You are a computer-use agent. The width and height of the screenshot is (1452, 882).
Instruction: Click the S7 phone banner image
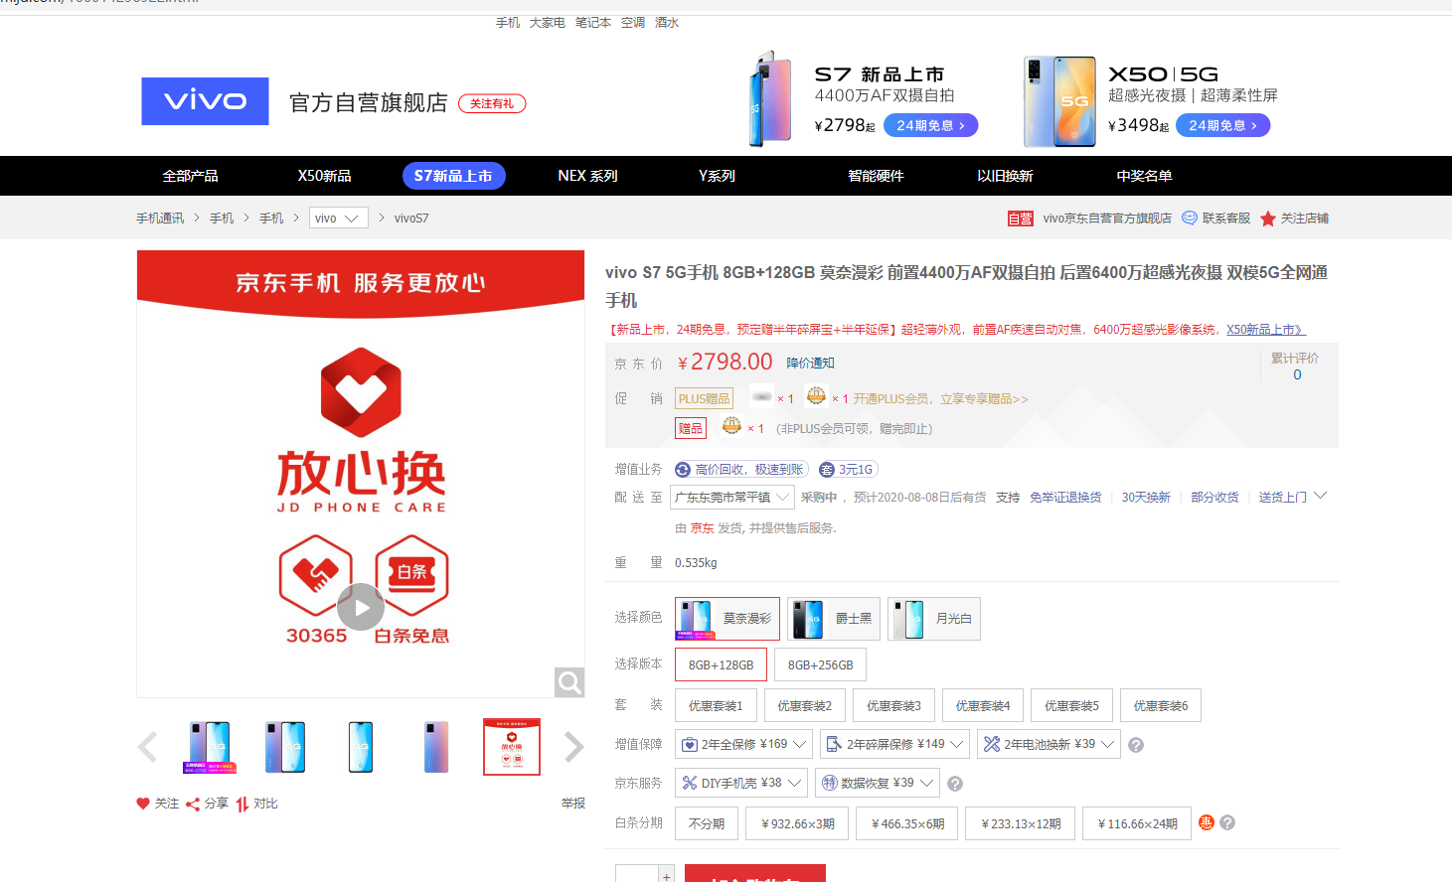[771, 99]
